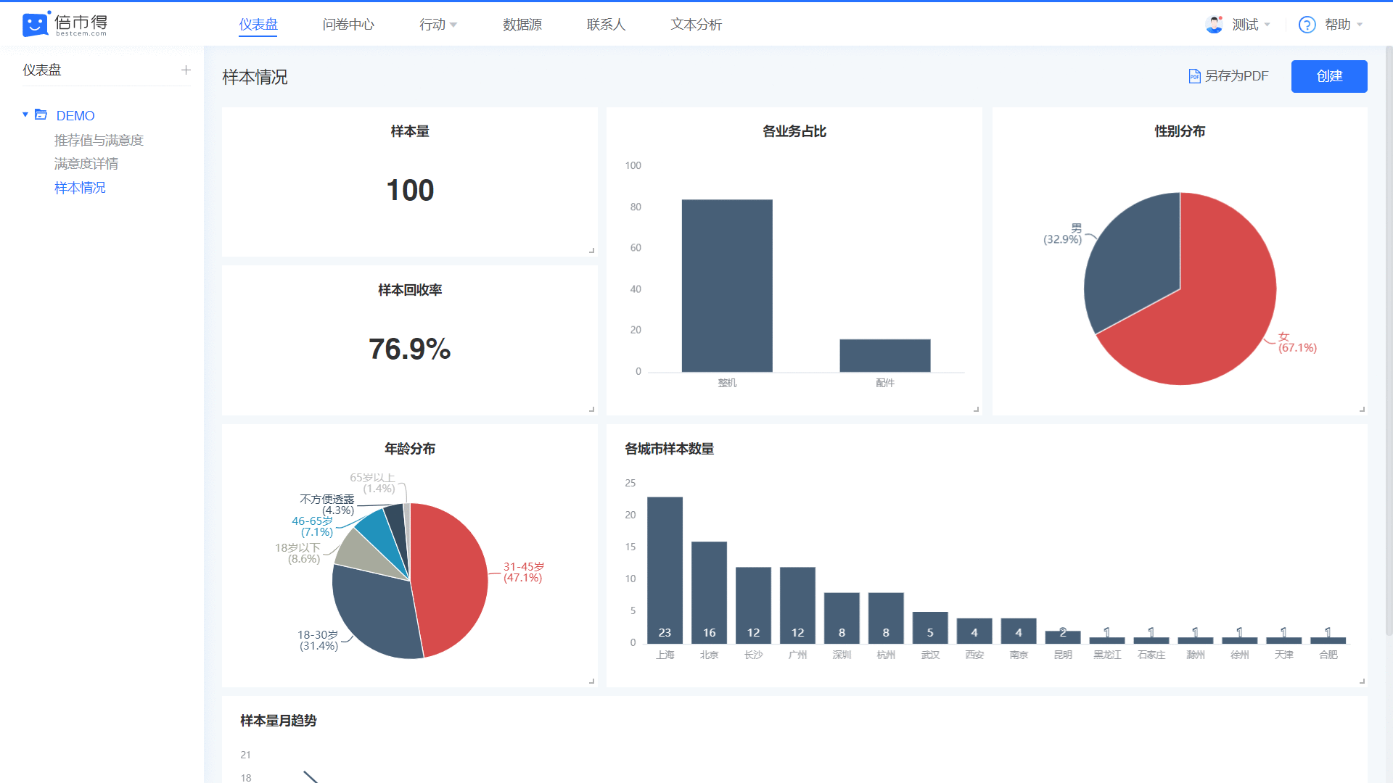Click the plus icon beside 仪表盘
This screenshot has width=1393, height=783.
click(x=186, y=70)
